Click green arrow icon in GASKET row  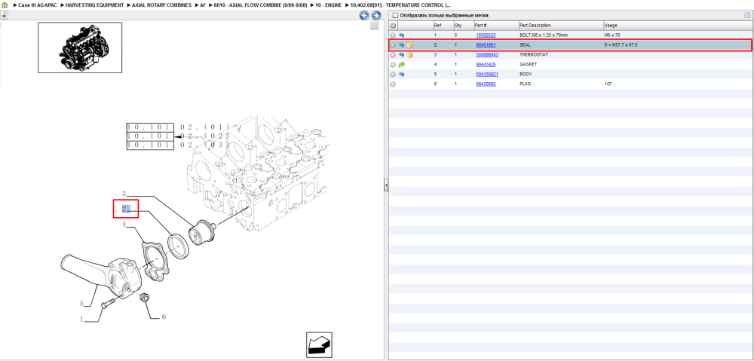(x=402, y=64)
